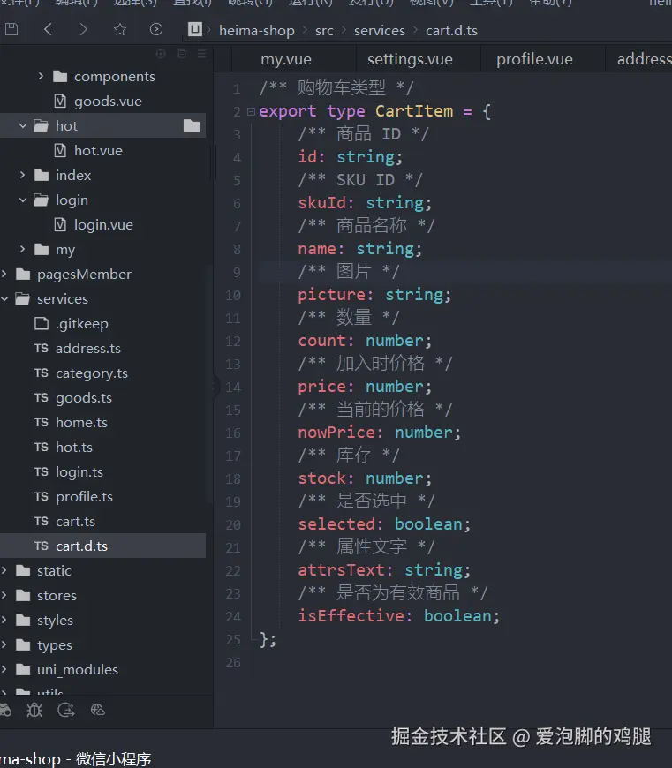The width and height of the screenshot is (672, 768).
Task: Expand the types folder
Action: pyautogui.click(x=4, y=644)
